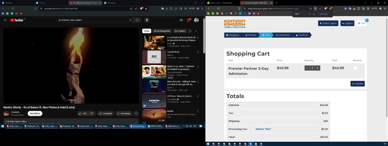388x146 pixels.
Task: Open the YouTube hamburger guide menu
Action: tap(5, 20)
